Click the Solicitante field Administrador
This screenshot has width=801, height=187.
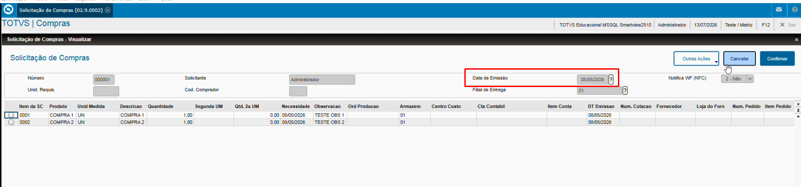(322, 79)
